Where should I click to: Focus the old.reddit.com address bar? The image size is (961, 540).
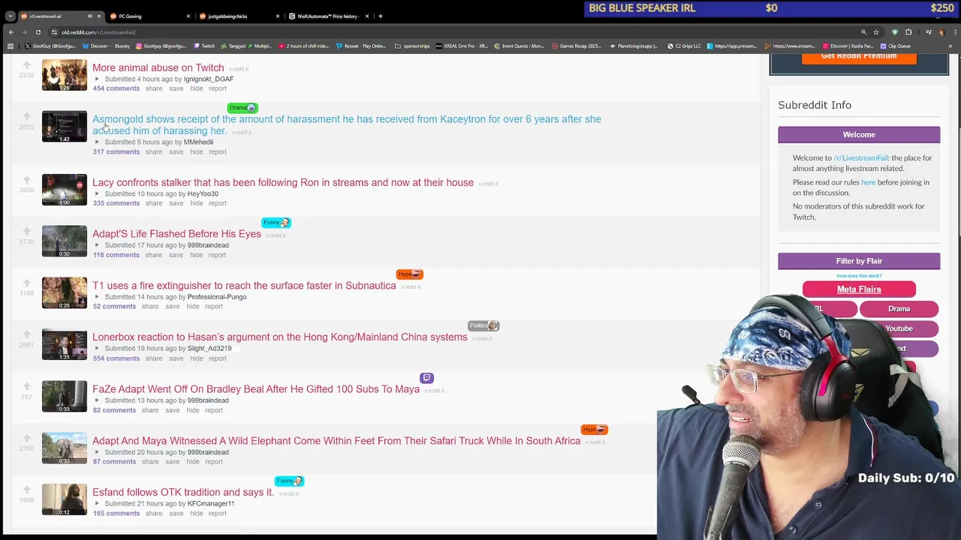pos(450,32)
